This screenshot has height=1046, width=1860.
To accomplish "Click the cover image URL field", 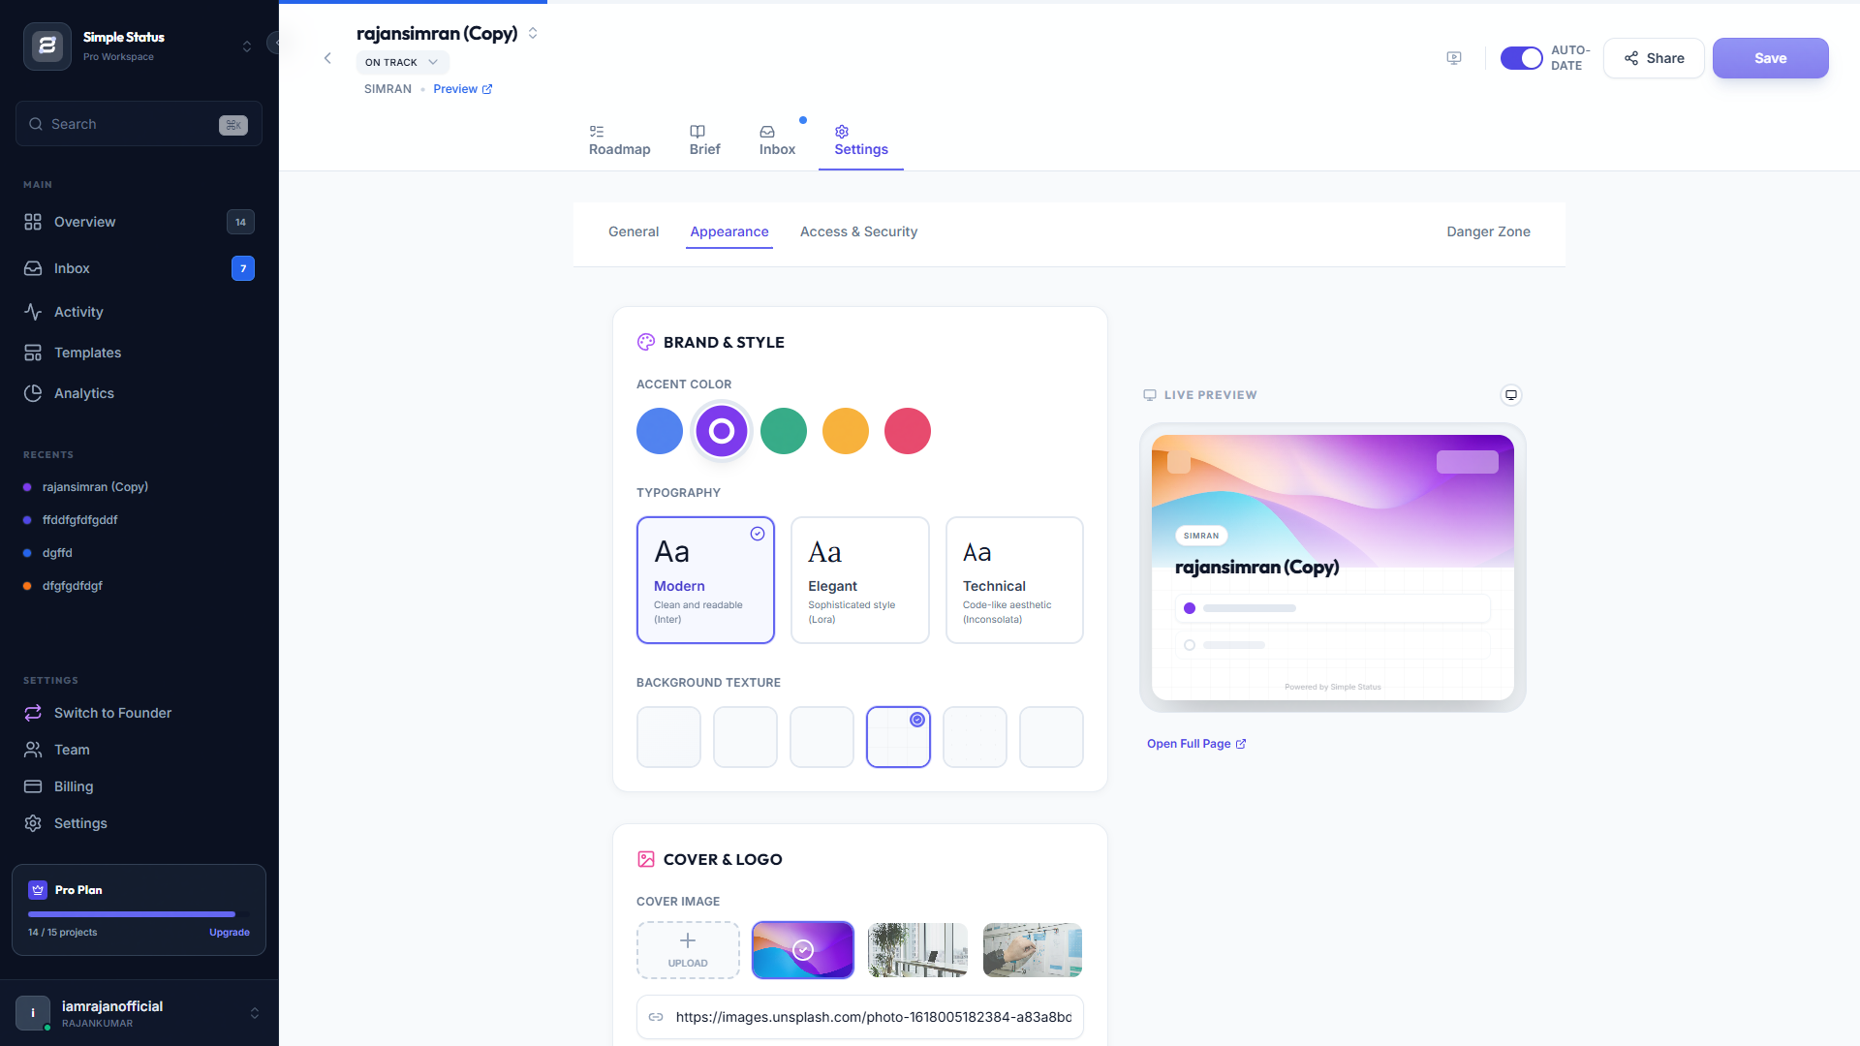I will (872, 1017).
